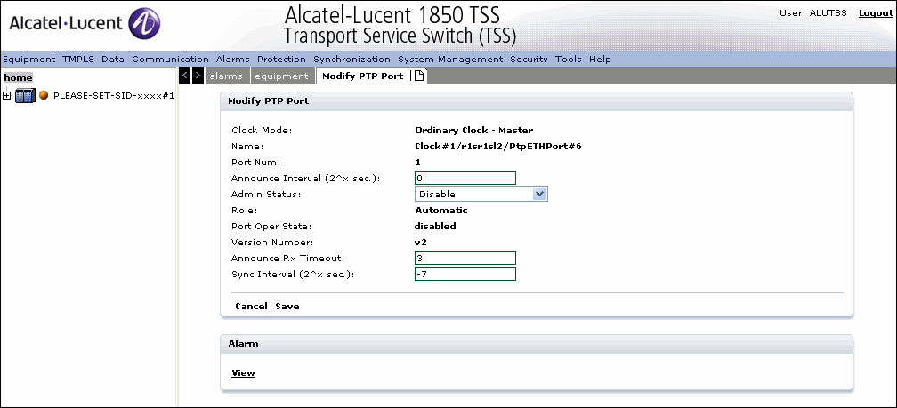Focus the Sync Interval input field
897x408 pixels.
[465, 274]
